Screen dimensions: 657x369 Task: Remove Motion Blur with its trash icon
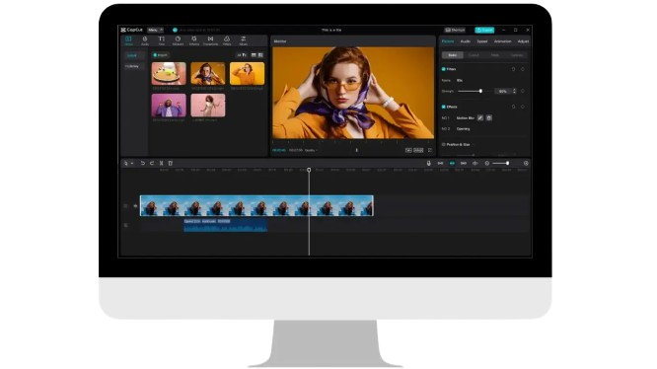click(x=488, y=118)
